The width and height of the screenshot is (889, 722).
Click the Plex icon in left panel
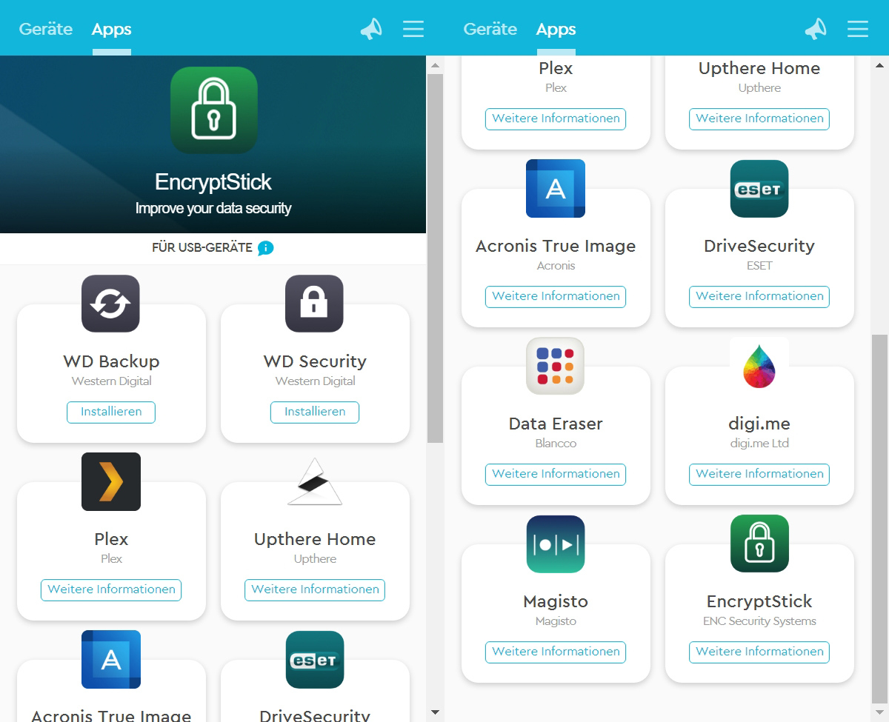click(111, 481)
